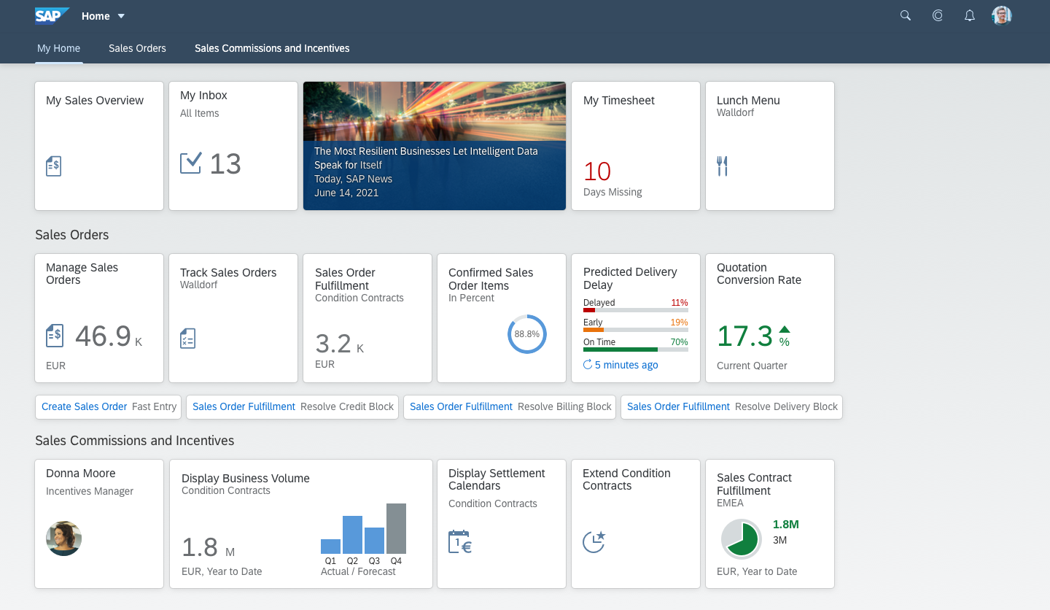Click the SAP CoPilot icon in header
Screen dimensions: 1050x610
(x=938, y=15)
